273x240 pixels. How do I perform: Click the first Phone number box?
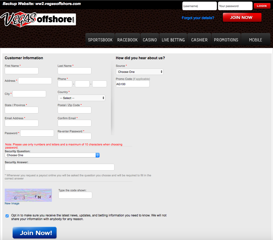point(65,84)
